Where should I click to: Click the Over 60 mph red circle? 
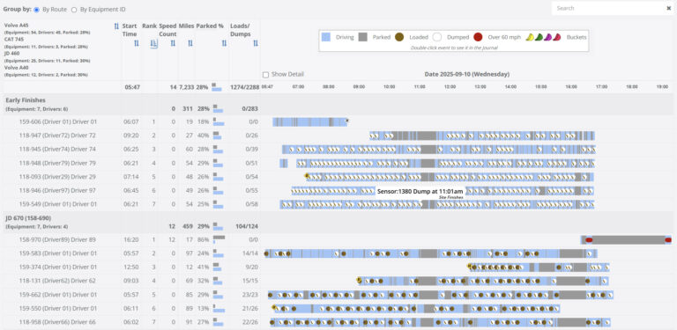coord(478,37)
